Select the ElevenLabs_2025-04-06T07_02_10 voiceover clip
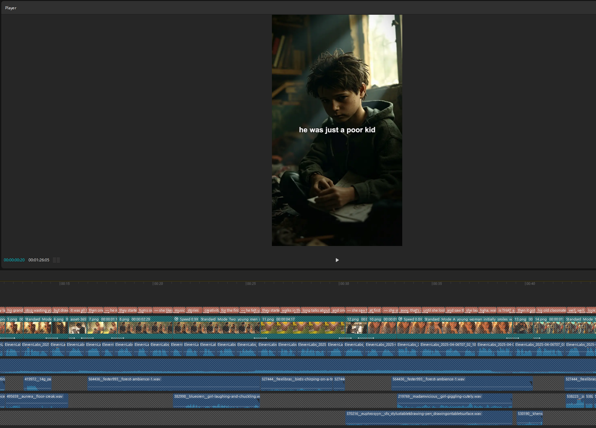The width and height of the screenshot is (596, 428). click(448, 349)
